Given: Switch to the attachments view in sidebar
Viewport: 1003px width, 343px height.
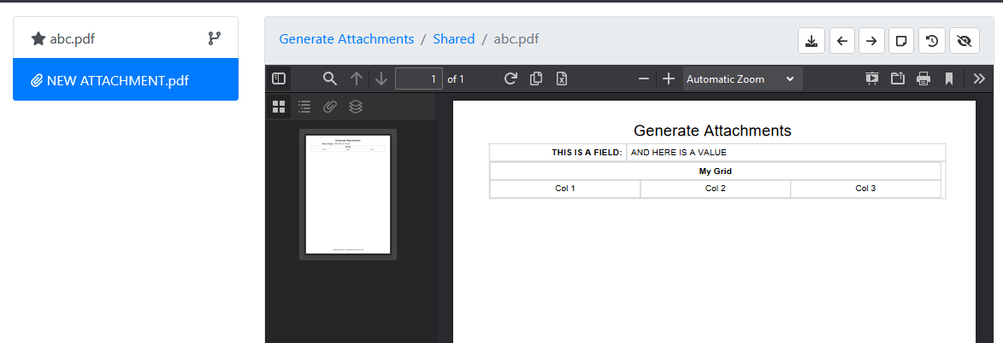Looking at the screenshot, I should click(330, 107).
